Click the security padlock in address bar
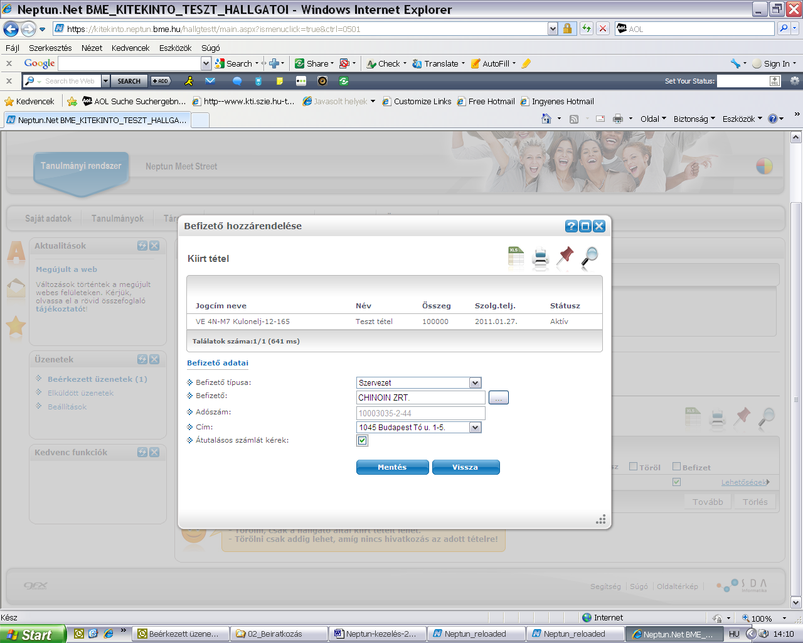Image resolution: width=803 pixels, height=643 pixels. [567, 28]
